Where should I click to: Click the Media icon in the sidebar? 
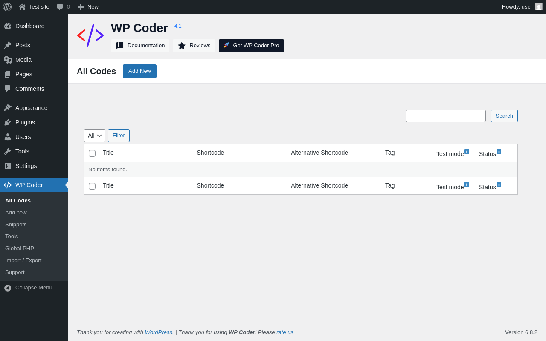pyautogui.click(x=8, y=60)
